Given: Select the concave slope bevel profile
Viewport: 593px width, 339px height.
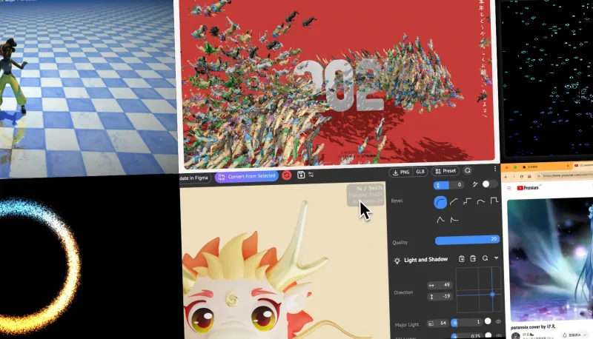Looking at the screenshot, I should (454, 219).
